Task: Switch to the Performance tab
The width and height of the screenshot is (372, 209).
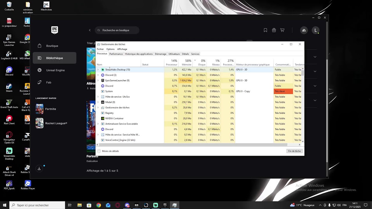Action: pos(116,54)
